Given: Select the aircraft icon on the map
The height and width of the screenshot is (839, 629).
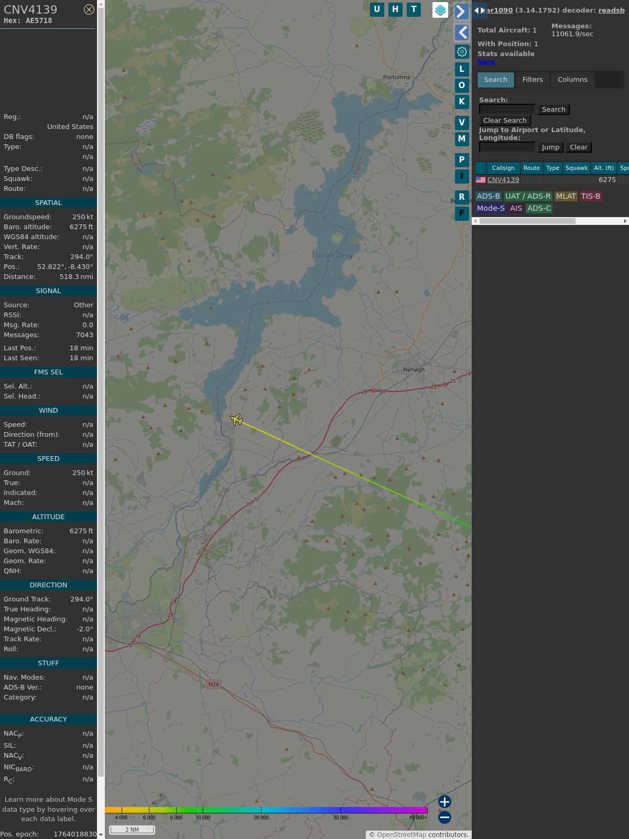Looking at the screenshot, I should (236, 419).
